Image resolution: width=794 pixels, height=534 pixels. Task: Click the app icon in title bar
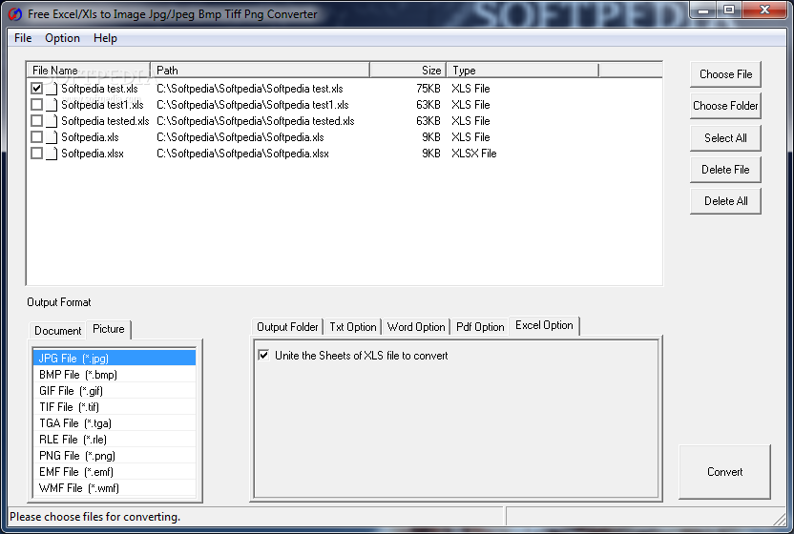pyautogui.click(x=15, y=14)
